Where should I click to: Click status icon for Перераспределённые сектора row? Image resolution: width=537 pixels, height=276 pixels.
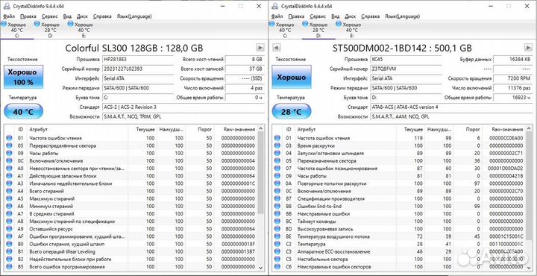click(x=9, y=145)
